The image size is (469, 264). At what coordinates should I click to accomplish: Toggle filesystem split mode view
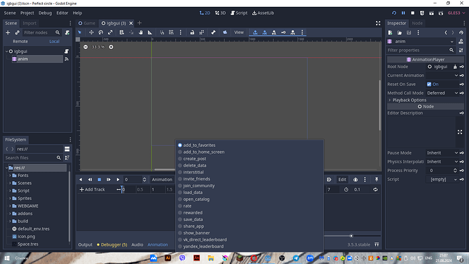click(67, 149)
